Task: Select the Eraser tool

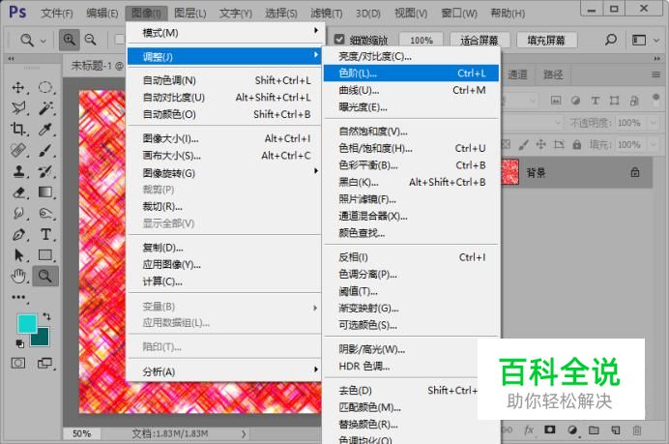Action: click(x=18, y=192)
